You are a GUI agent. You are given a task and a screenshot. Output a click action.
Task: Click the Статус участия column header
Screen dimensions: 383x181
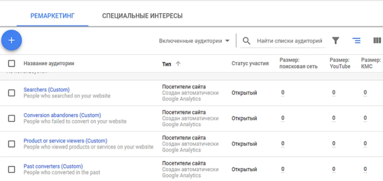tap(250, 64)
